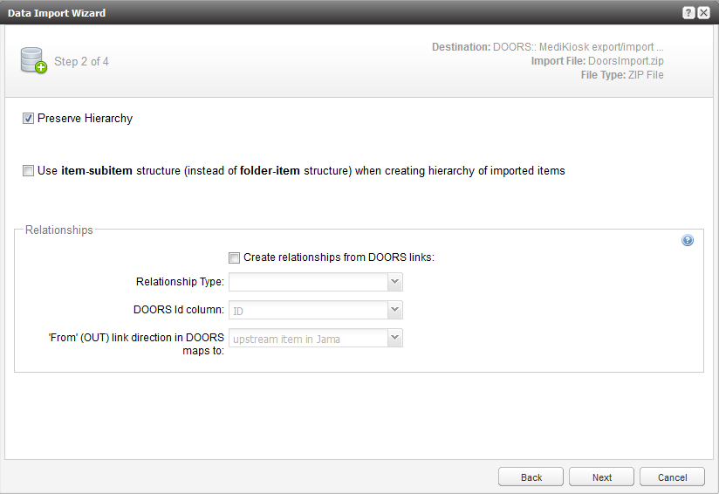Open the Relationships section help icon

[x=688, y=241]
